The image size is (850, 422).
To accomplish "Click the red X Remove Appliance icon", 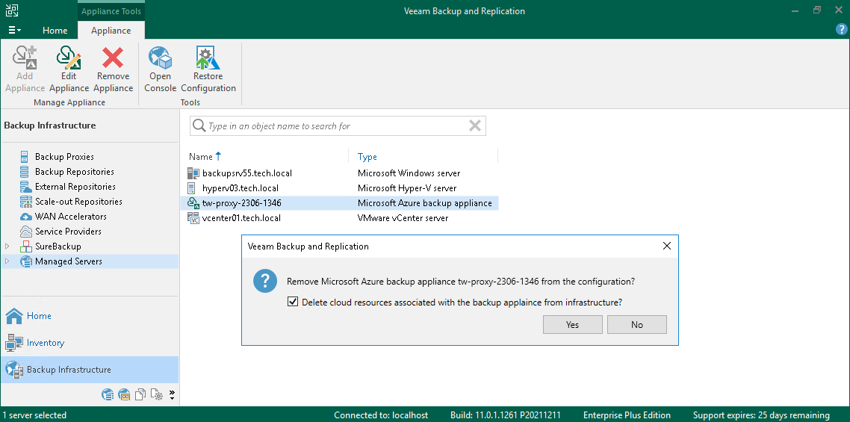I will (x=114, y=58).
